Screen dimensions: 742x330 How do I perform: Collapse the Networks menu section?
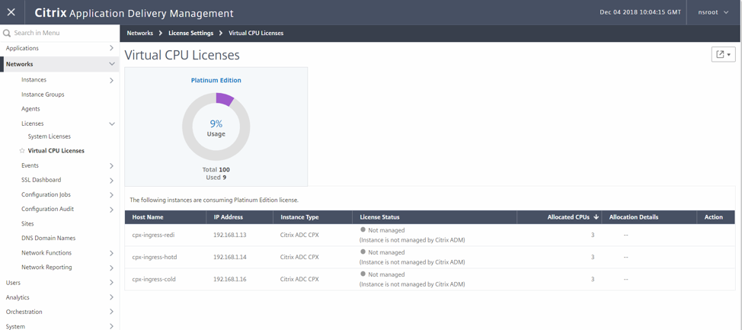coord(111,64)
